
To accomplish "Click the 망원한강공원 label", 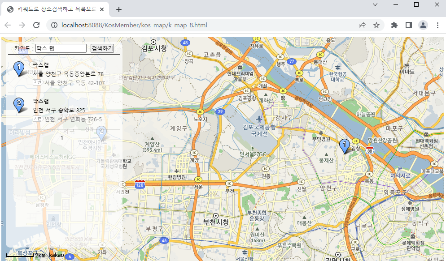I will point(382,140).
